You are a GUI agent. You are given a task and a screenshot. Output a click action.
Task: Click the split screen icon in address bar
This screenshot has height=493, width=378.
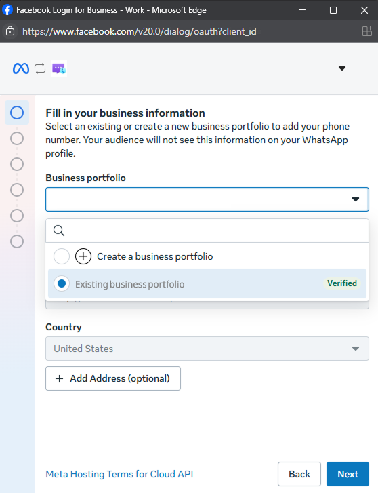pyautogui.click(x=367, y=31)
